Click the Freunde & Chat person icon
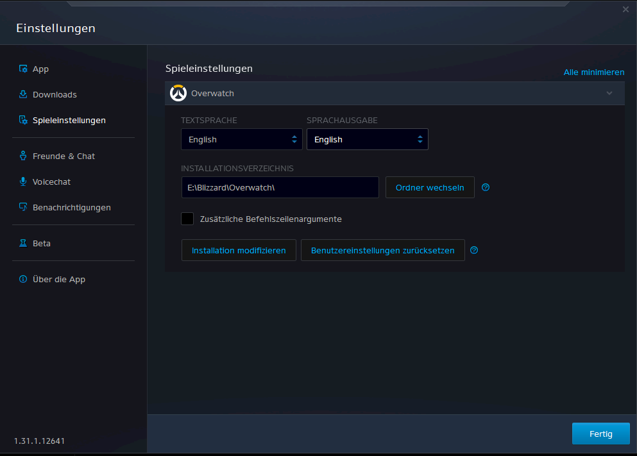 pyautogui.click(x=23, y=155)
